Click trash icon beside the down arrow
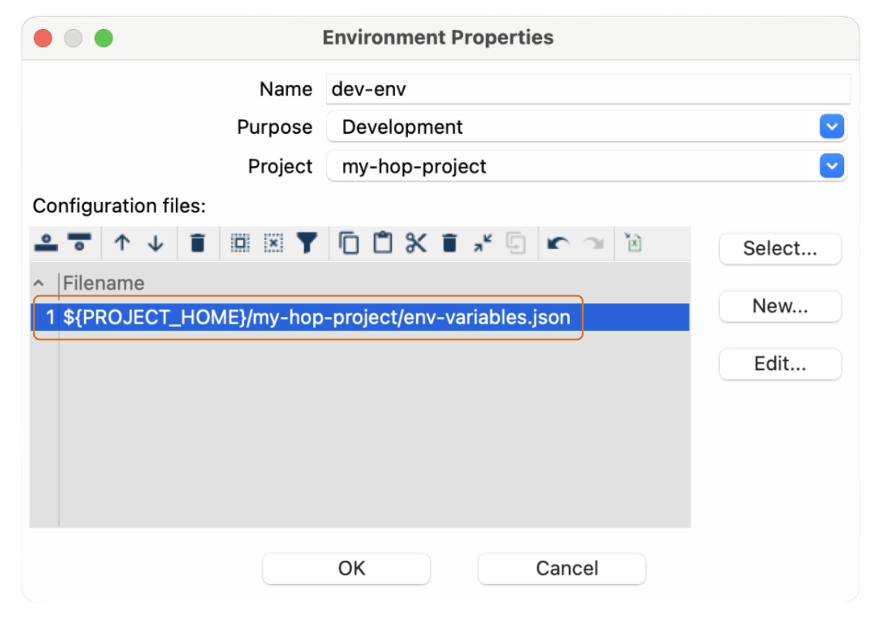 [198, 243]
